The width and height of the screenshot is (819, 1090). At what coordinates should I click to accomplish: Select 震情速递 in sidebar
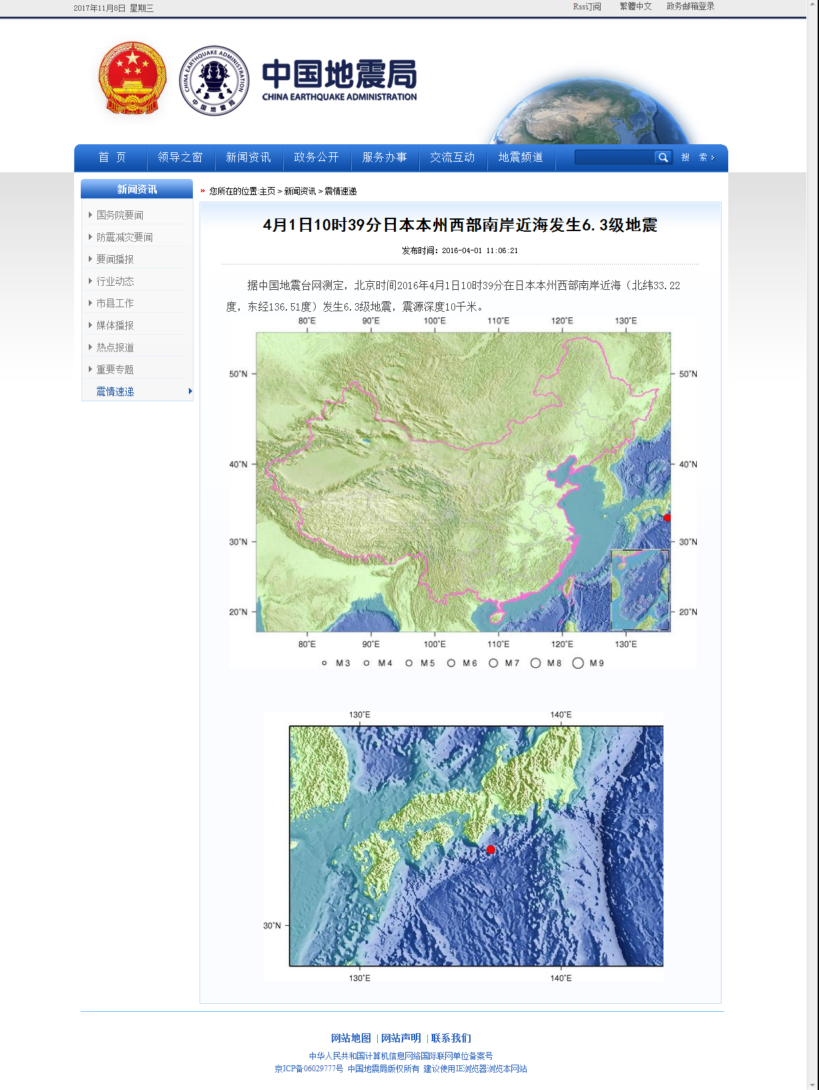115,391
